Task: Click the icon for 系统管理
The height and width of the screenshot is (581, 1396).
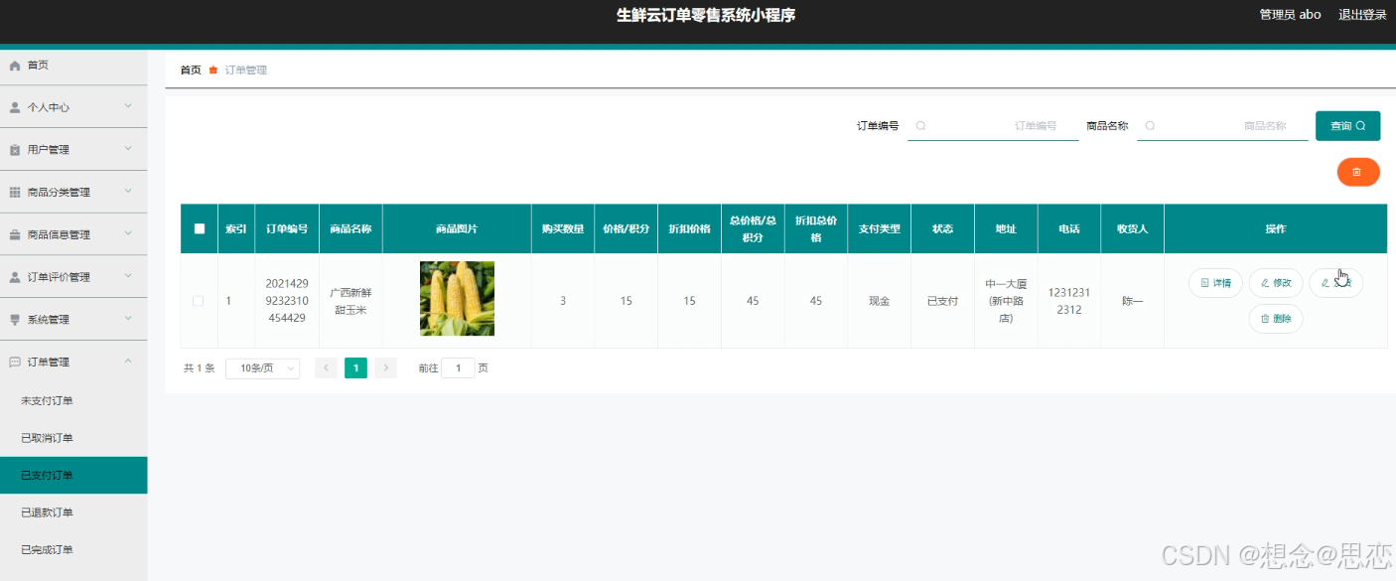Action: (15, 320)
